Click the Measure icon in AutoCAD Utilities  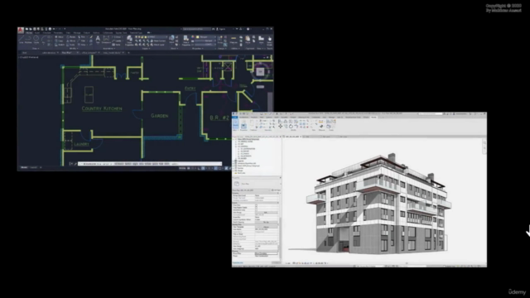(234, 41)
